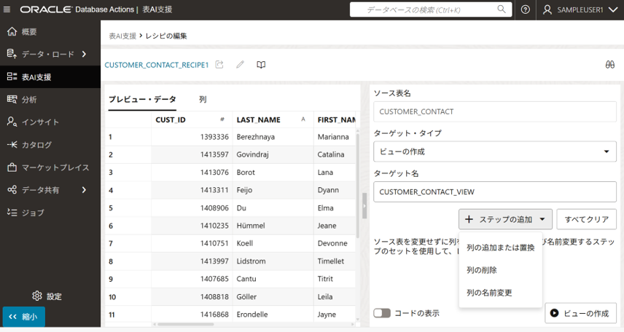Screen dimensions: 624x332
Task: Click ステップの追加 dropdown button
Action: click(x=505, y=219)
